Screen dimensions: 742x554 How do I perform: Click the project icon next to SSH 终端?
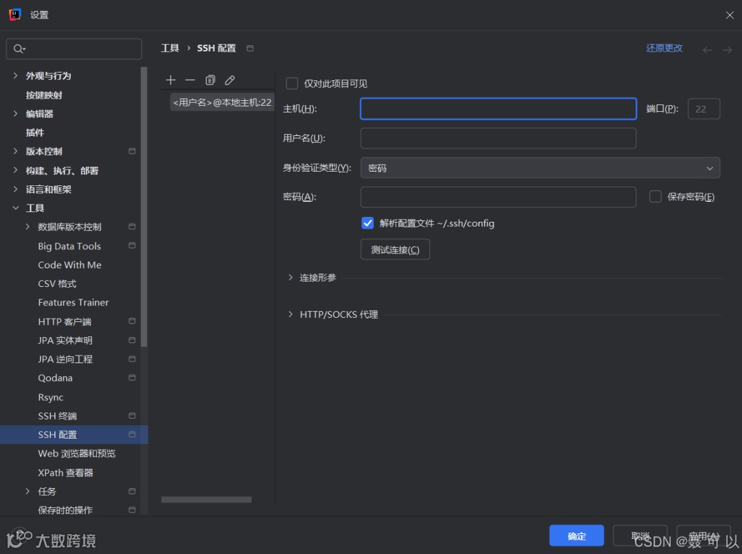click(x=132, y=416)
